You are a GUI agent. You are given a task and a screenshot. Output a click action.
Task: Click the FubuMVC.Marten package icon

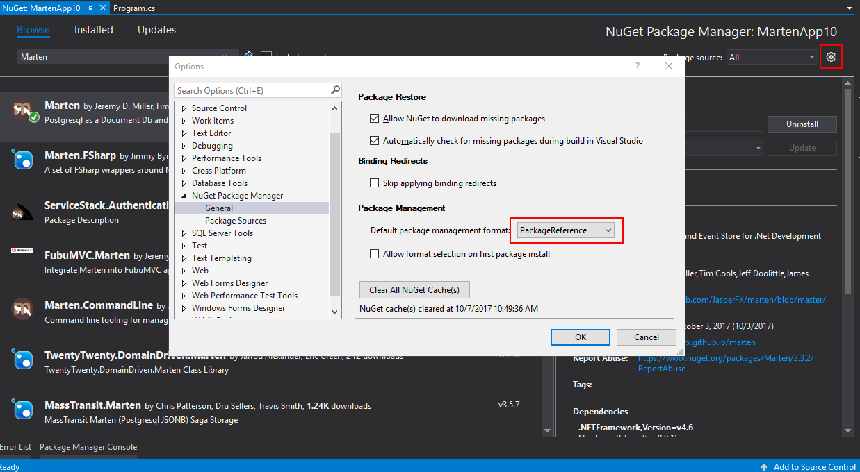[x=23, y=251]
